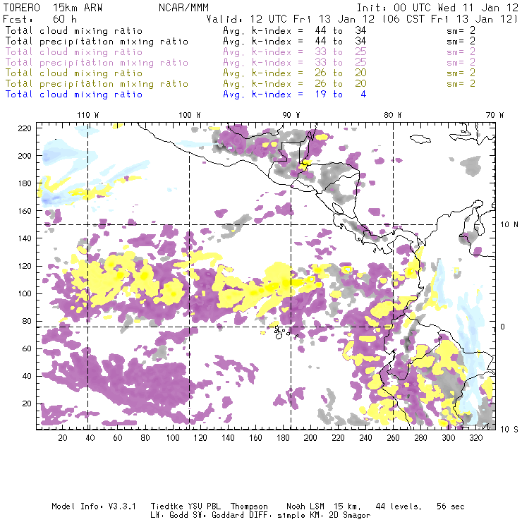Click the 'TORERO 15km ARW' title text

(53, 8)
